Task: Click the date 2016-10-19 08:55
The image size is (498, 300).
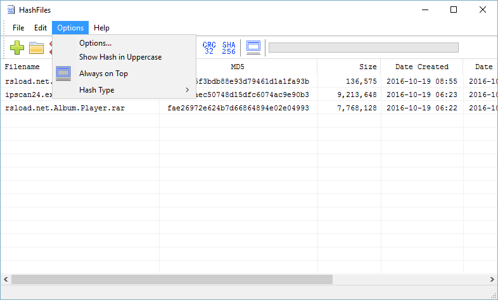Action: coord(422,81)
